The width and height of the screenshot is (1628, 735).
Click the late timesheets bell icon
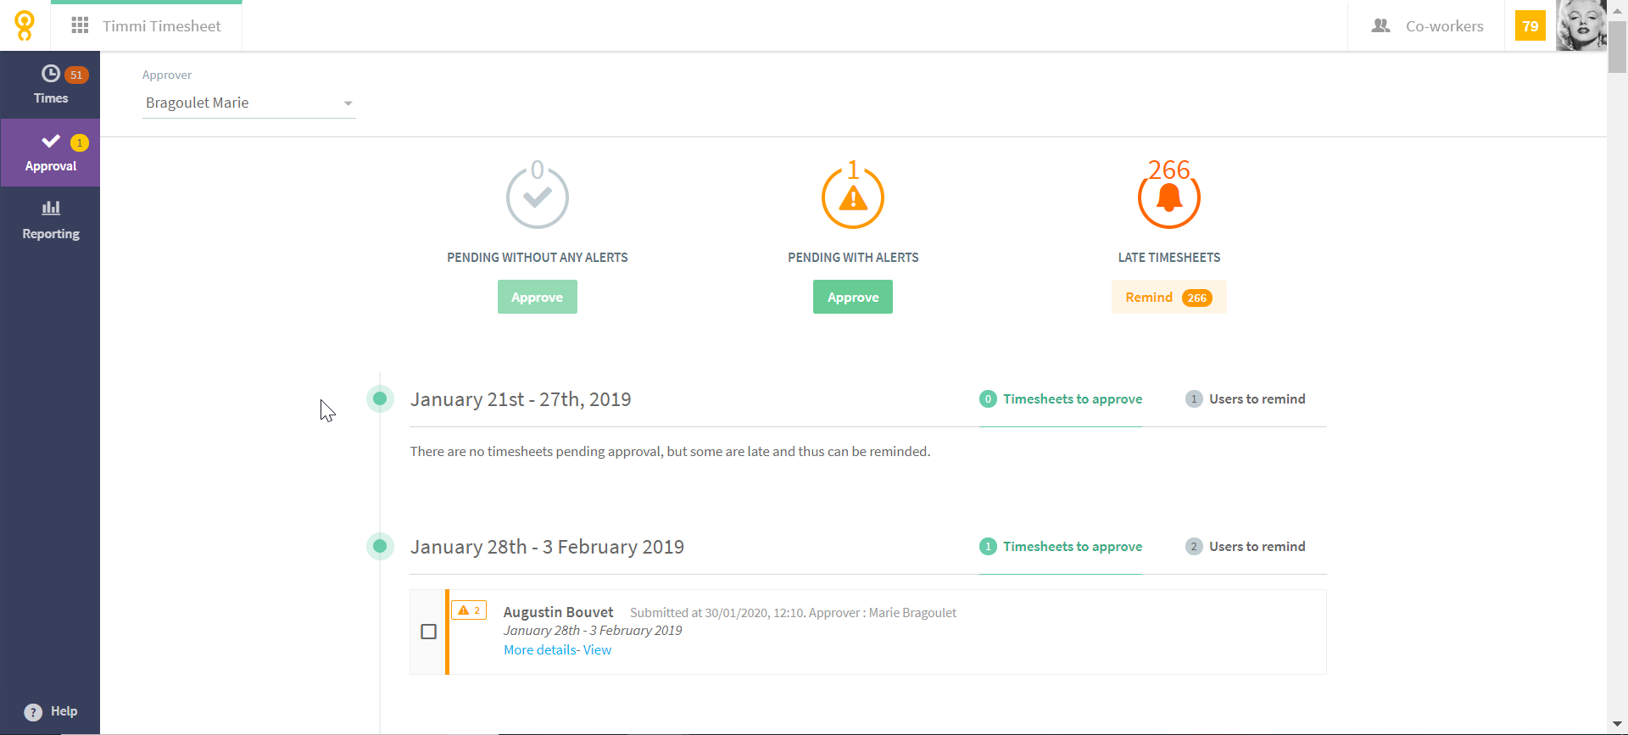click(1169, 198)
